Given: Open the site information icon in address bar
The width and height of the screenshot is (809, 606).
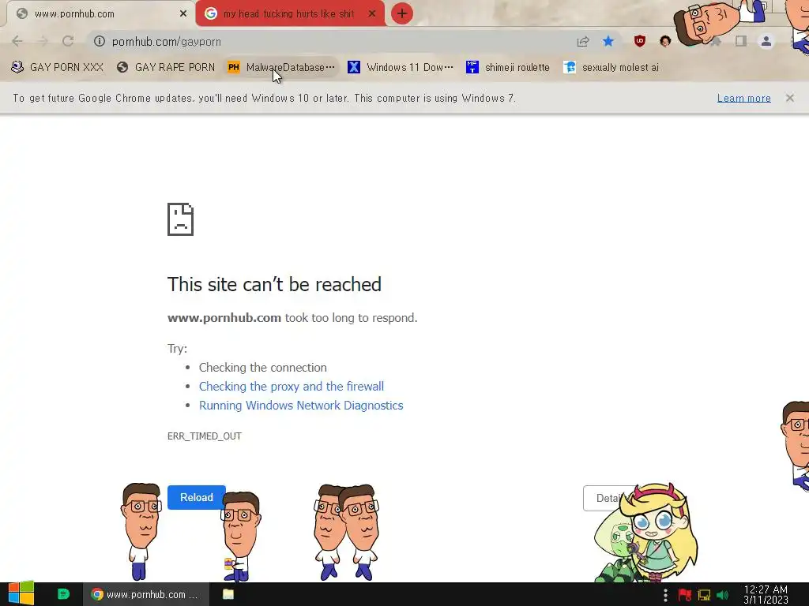Looking at the screenshot, I should pyautogui.click(x=99, y=41).
